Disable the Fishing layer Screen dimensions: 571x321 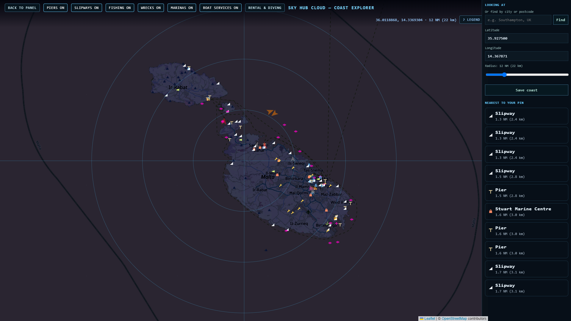(120, 8)
